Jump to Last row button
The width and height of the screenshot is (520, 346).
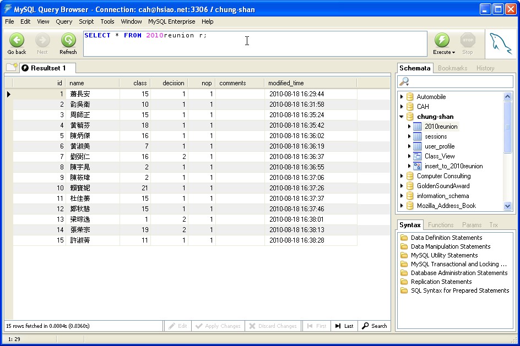click(x=344, y=326)
